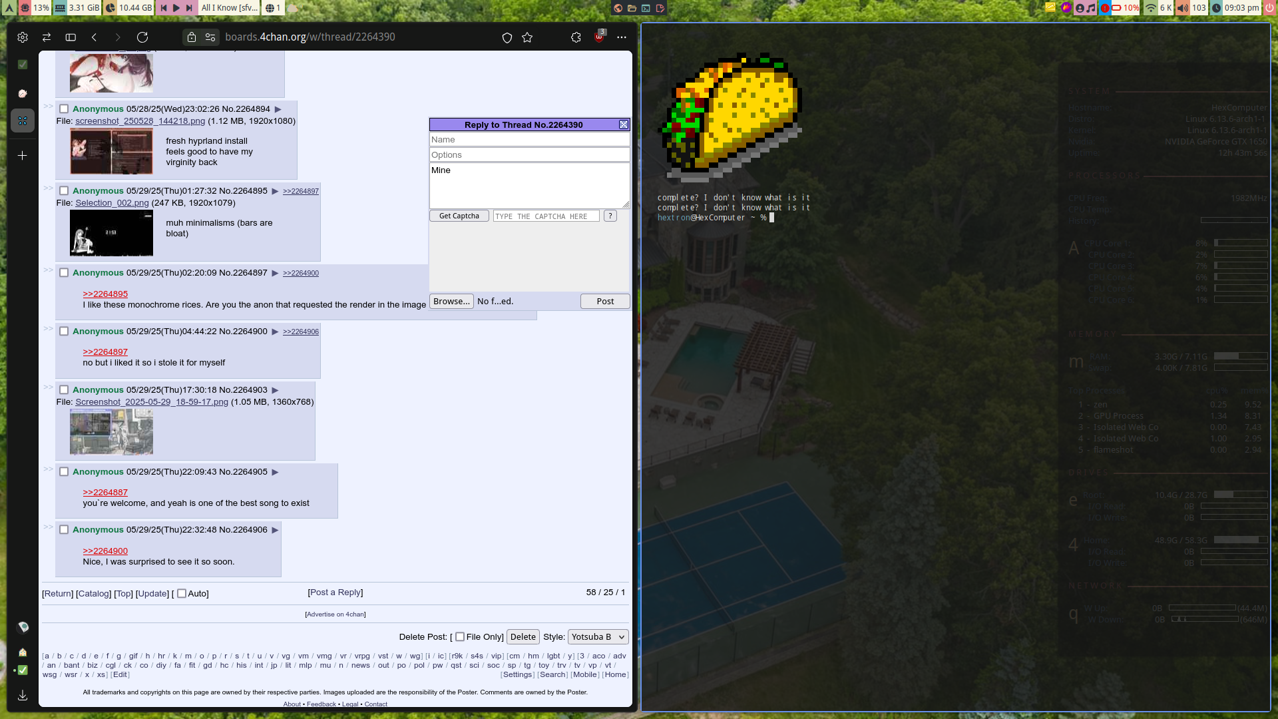Tick checkbox for post No.2264894
The image size is (1278, 719).
point(64,109)
